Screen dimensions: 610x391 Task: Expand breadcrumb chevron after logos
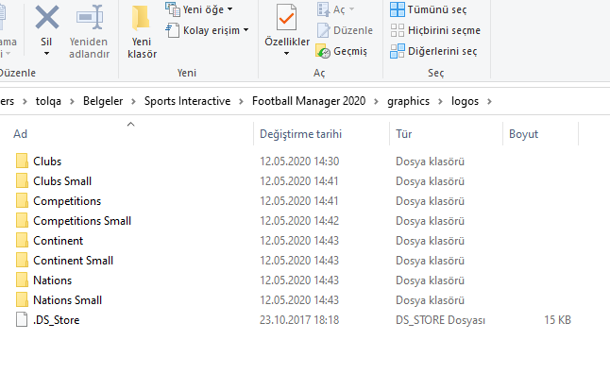click(x=489, y=102)
